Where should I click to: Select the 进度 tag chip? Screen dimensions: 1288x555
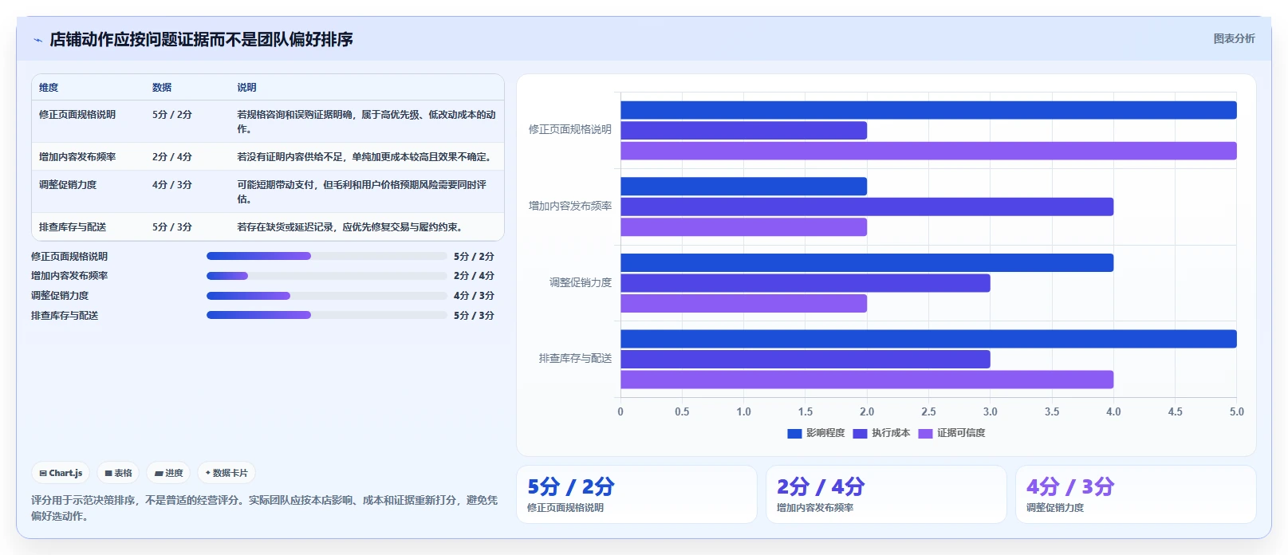168,473
